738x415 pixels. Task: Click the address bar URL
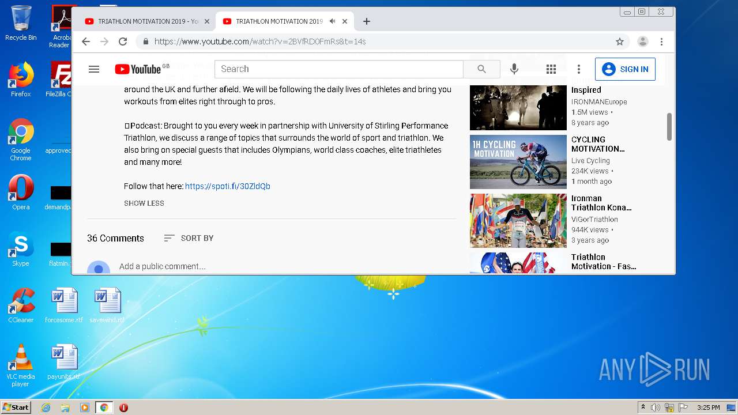click(x=260, y=41)
